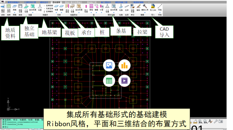Click the 参数设置 parameter settings icon

pos(20,7)
